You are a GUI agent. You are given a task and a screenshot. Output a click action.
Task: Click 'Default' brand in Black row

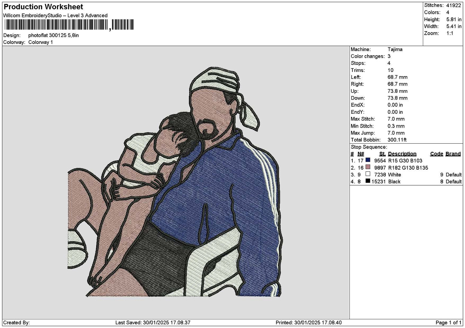[454, 182]
